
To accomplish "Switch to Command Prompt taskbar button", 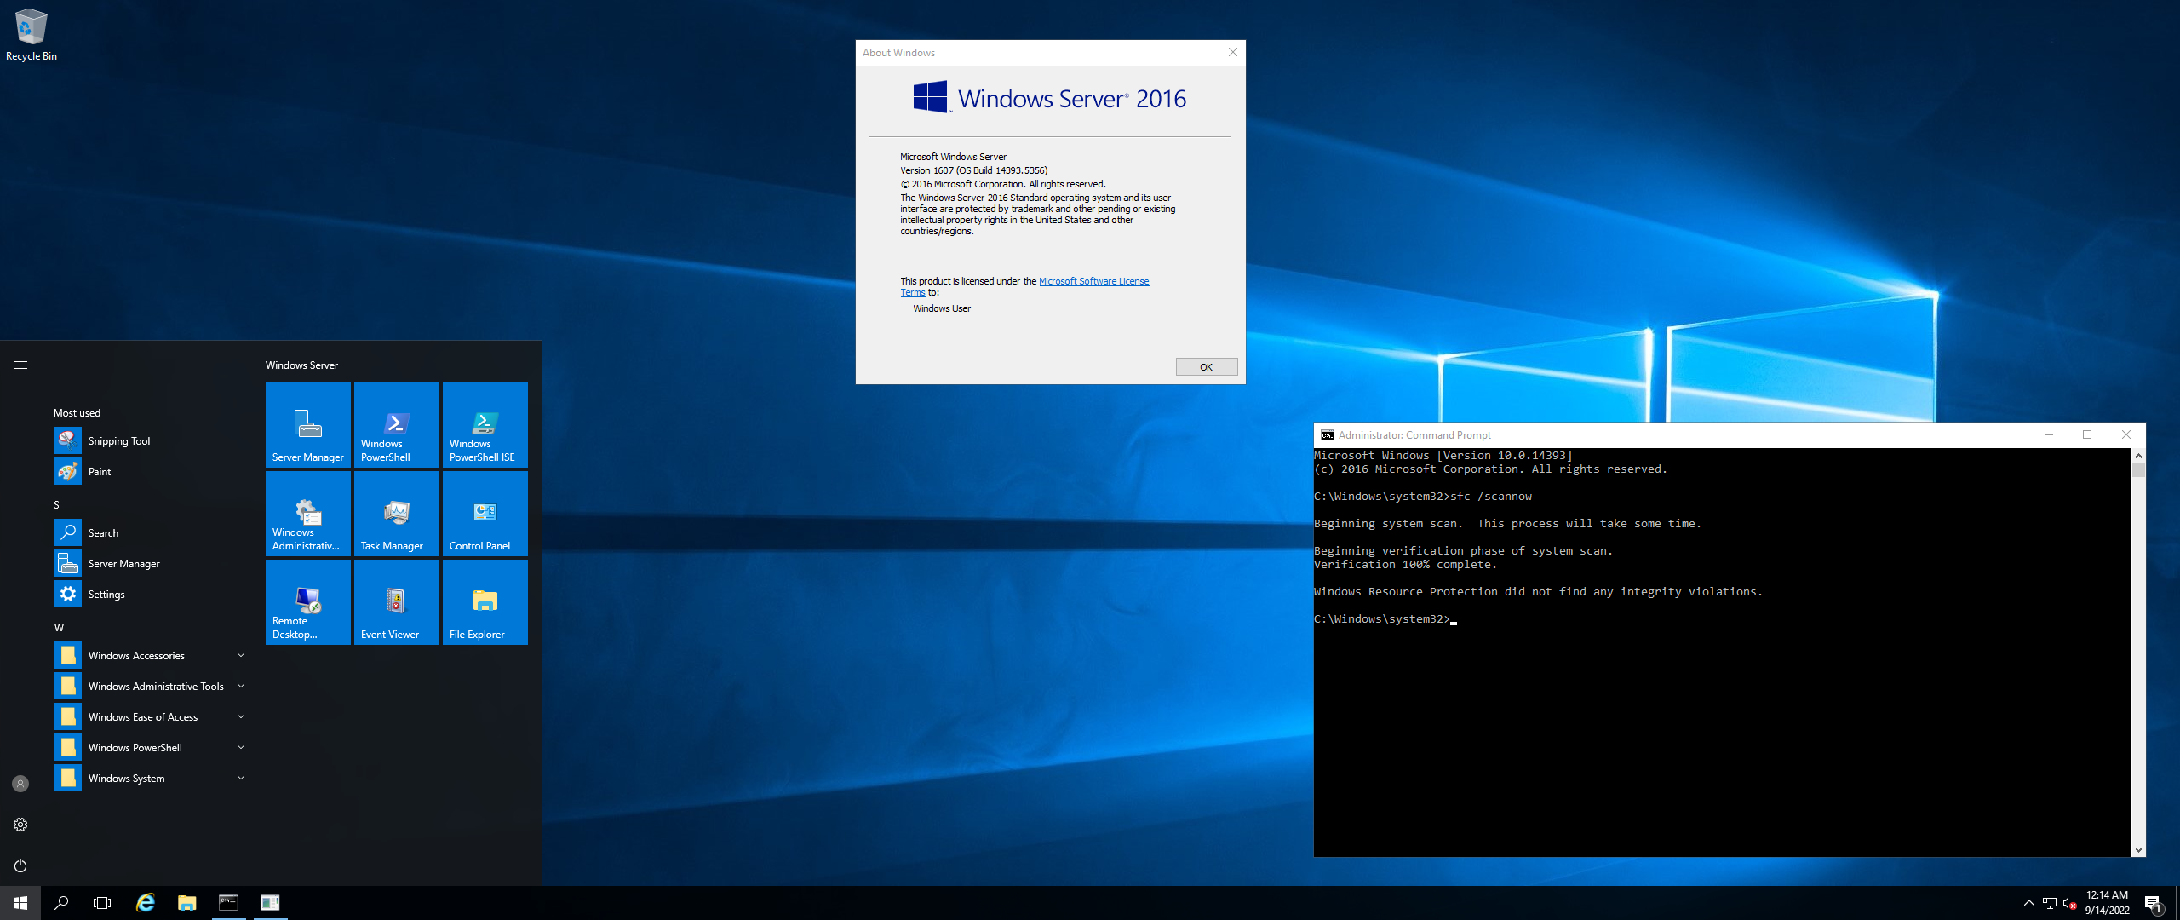I will [228, 903].
